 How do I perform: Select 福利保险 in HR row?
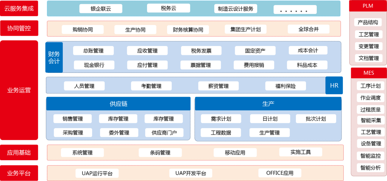click(286, 86)
